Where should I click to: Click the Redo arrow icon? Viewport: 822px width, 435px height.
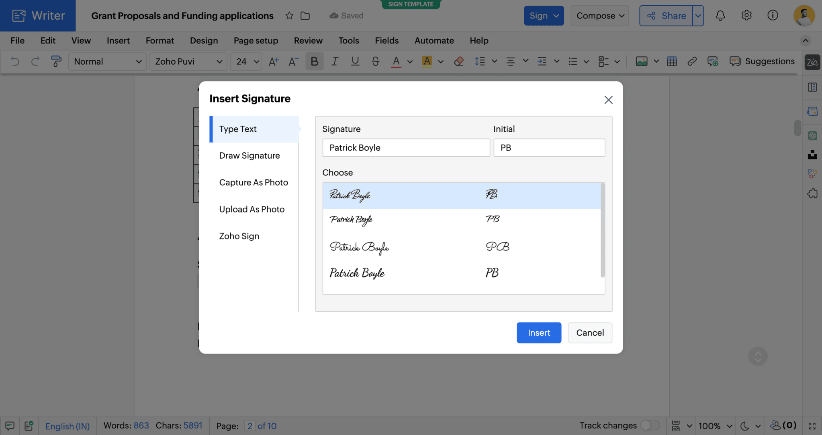pos(35,61)
